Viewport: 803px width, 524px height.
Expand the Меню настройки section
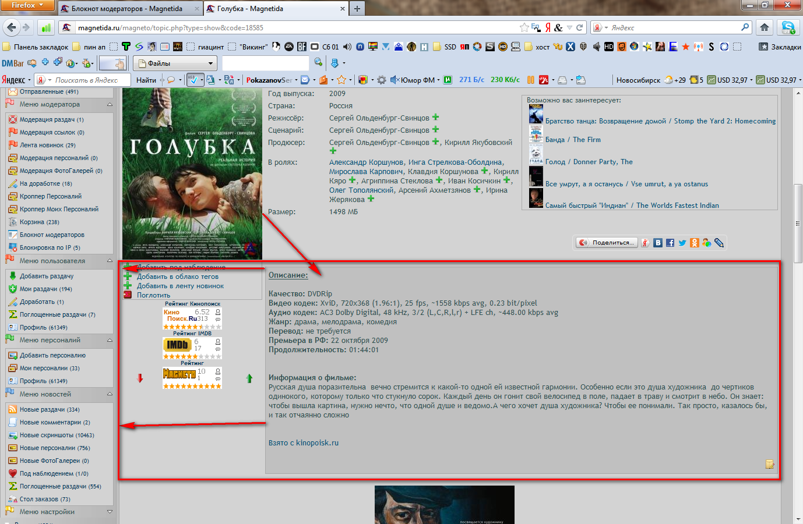coord(110,512)
